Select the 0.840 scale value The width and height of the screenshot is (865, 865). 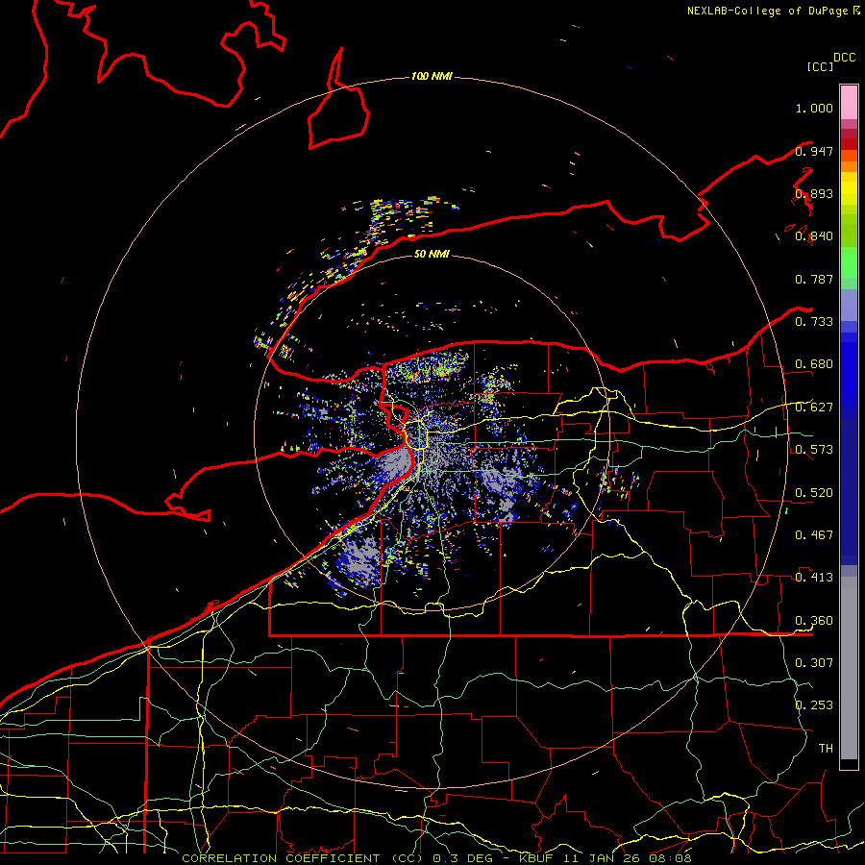coord(814,236)
